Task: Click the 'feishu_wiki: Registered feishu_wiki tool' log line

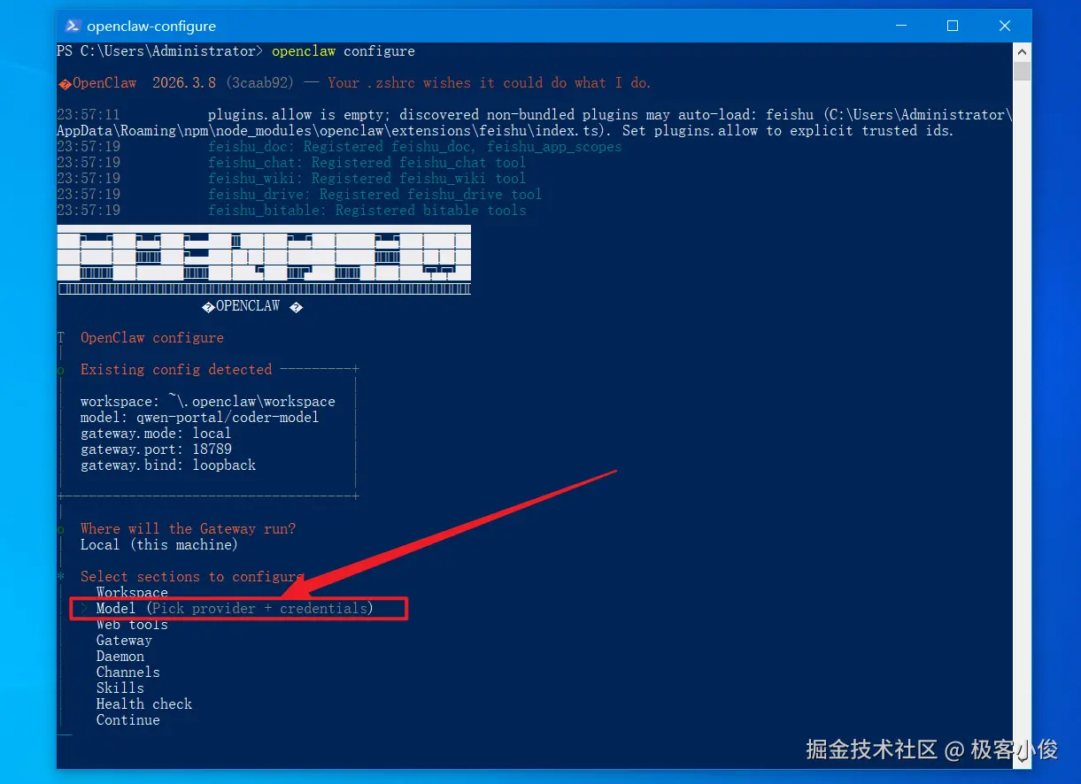Action: (367, 178)
